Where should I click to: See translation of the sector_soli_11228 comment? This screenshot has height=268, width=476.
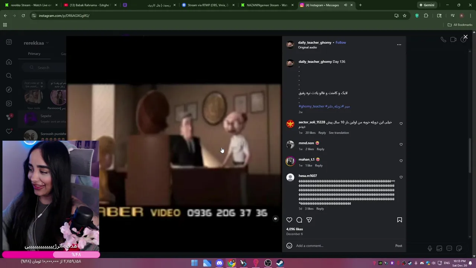coord(339,133)
